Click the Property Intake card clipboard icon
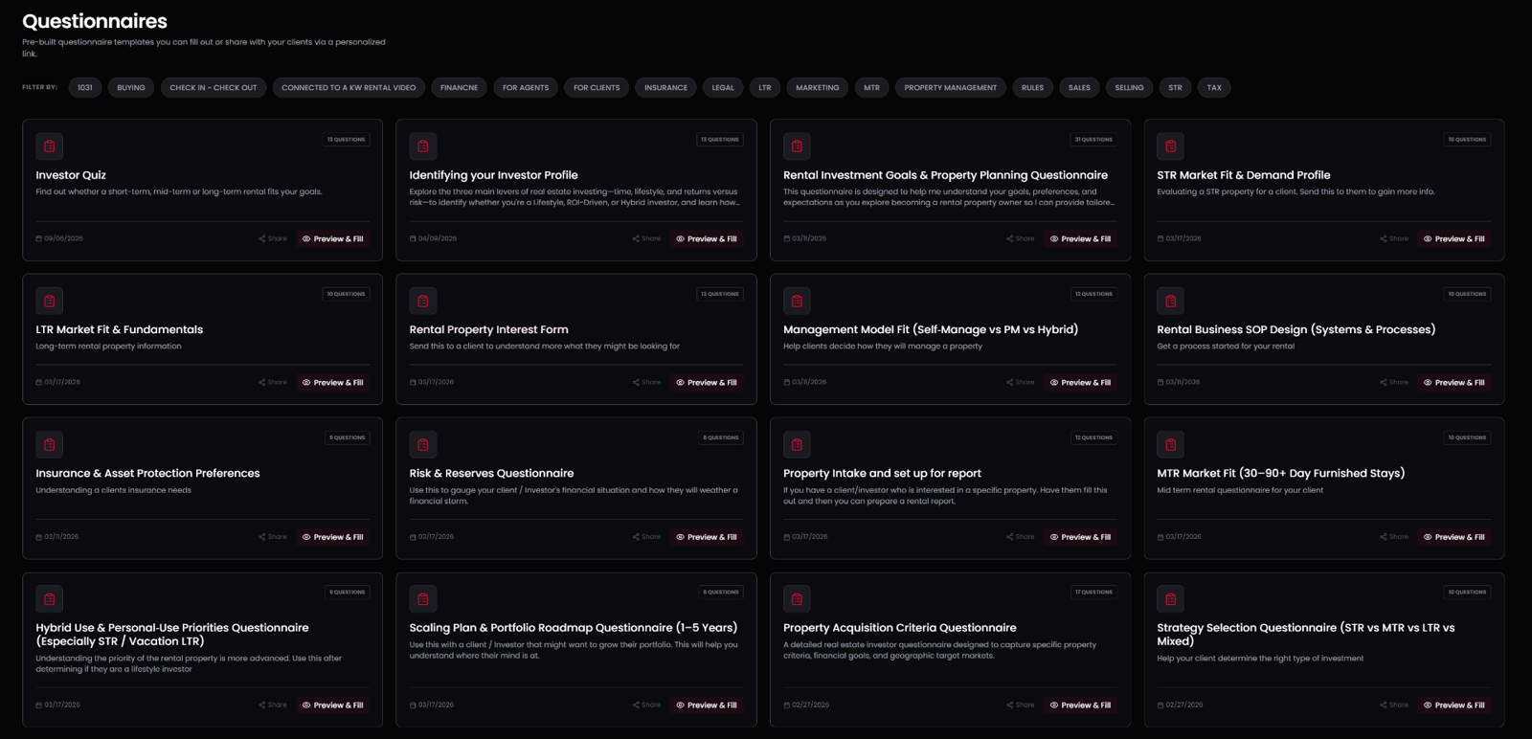This screenshot has width=1532, height=739. click(x=797, y=444)
